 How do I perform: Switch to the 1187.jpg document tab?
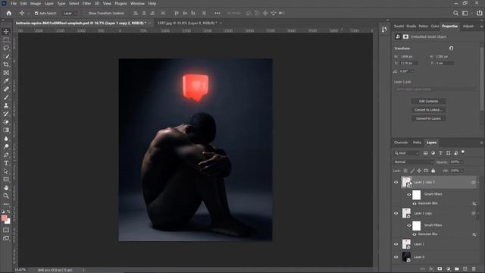(187, 23)
